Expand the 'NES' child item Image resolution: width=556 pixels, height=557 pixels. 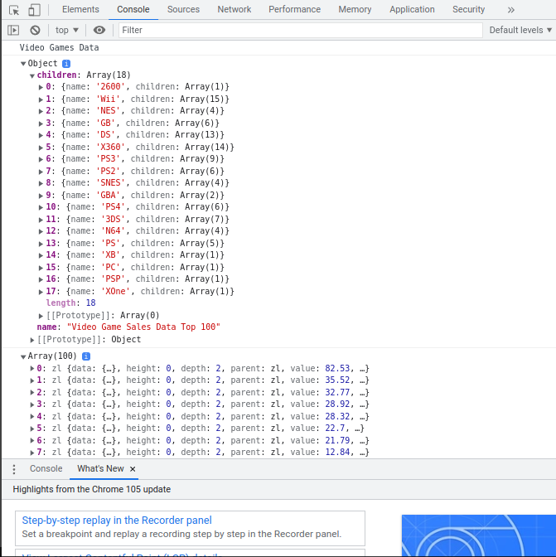point(41,111)
